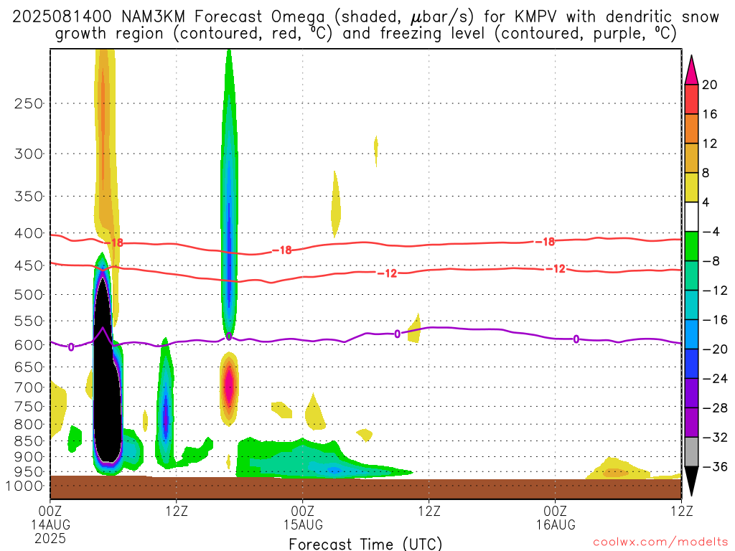The image size is (735, 551).
Task: Click the chart title starting 2025081400 NAM3KM
Action: pos(365,25)
